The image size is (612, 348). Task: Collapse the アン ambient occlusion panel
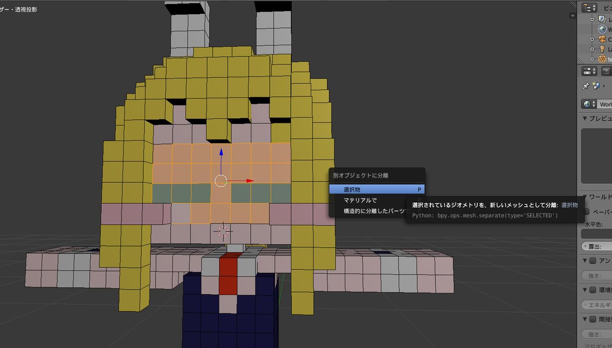pos(585,260)
